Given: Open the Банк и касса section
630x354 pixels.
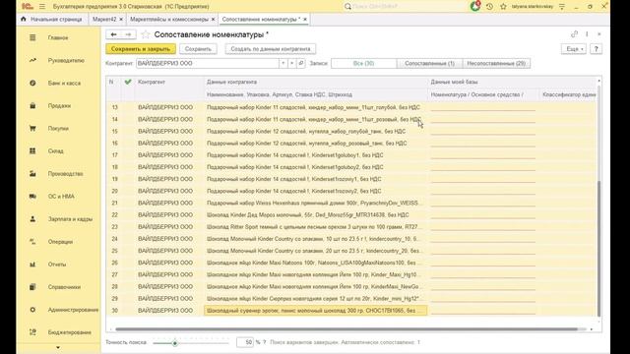Looking at the screenshot, I should tap(58, 83).
